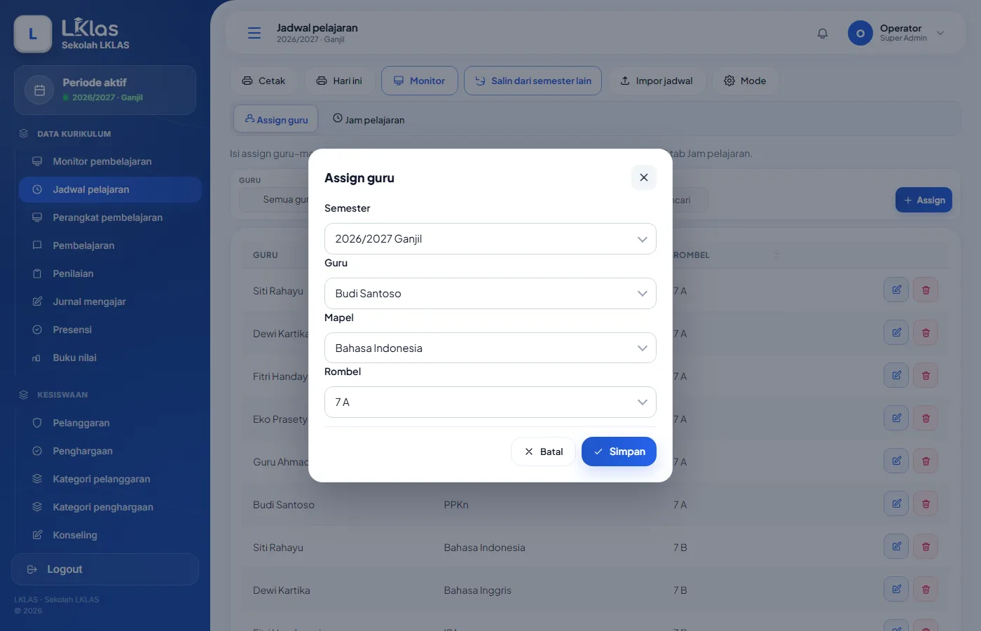Delete the first Siti Rahayu 7 A row
981x631 pixels.
926,290
